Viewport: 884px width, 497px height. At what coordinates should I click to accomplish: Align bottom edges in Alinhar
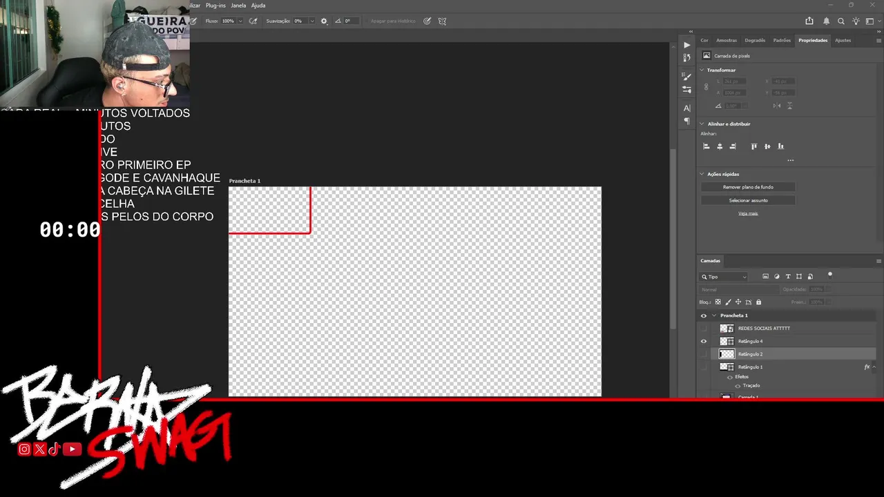[780, 146]
